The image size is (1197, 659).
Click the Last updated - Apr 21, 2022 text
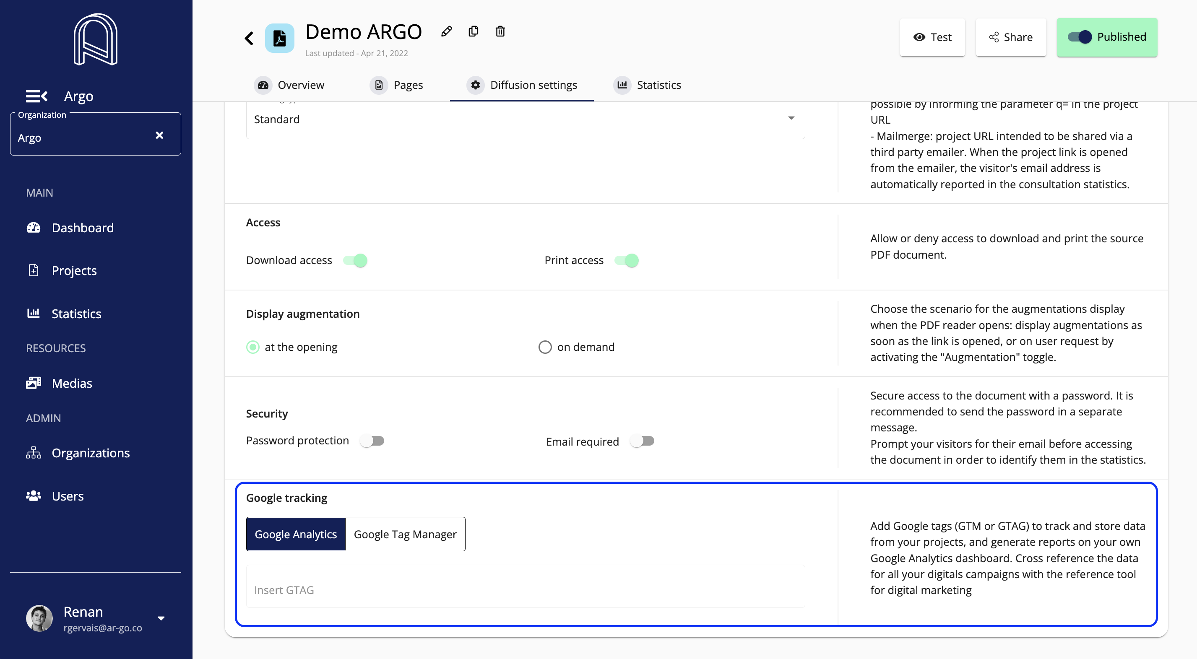point(356,53)
